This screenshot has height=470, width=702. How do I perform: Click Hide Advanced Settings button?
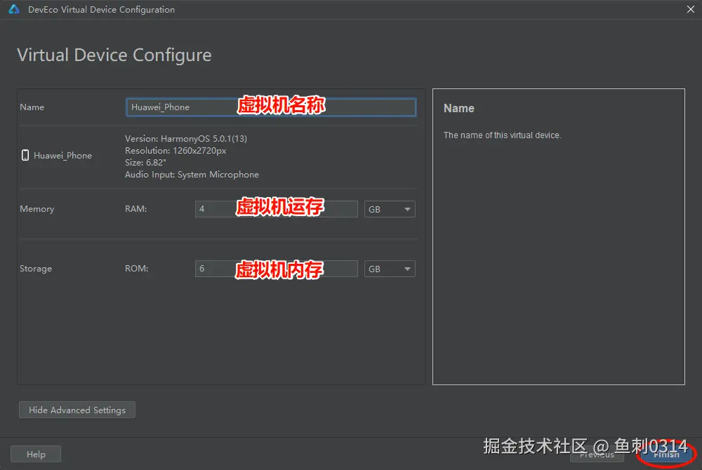pos(77,410)
